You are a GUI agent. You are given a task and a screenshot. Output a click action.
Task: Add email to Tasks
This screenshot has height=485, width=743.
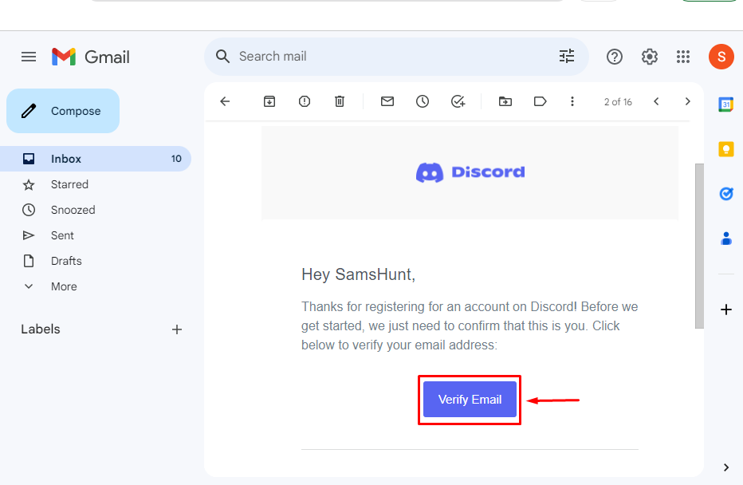point(458,101)
